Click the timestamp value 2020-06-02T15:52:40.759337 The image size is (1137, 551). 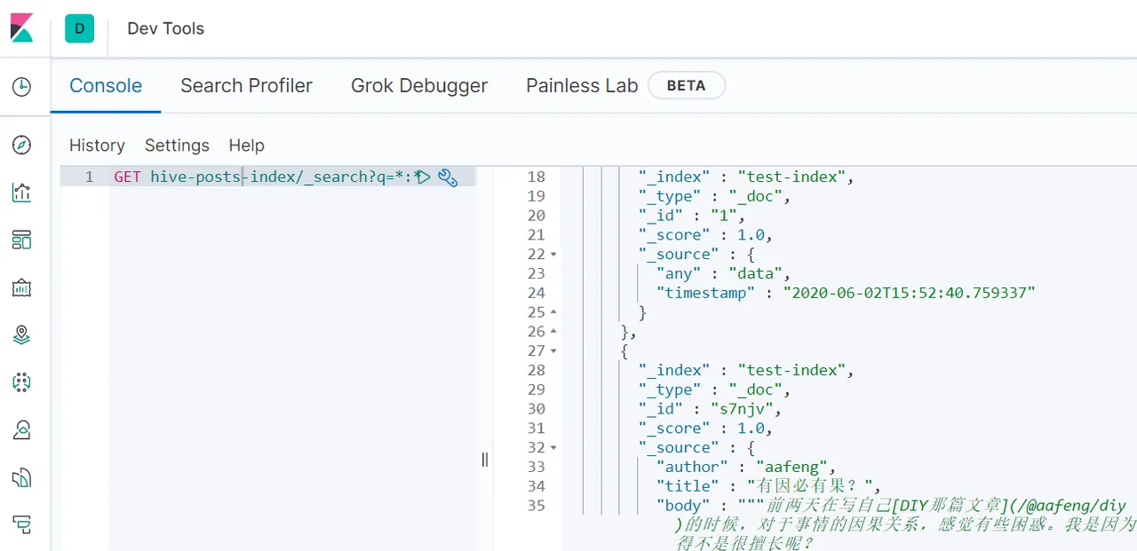(x=909, y=293)
